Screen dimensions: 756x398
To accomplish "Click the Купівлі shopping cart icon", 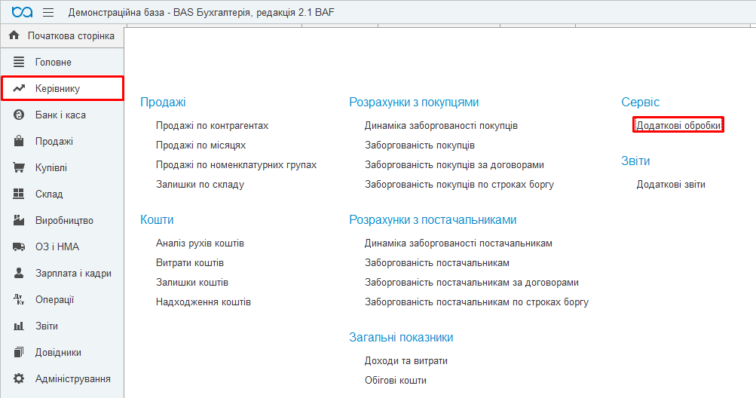I will click(20, 168).
